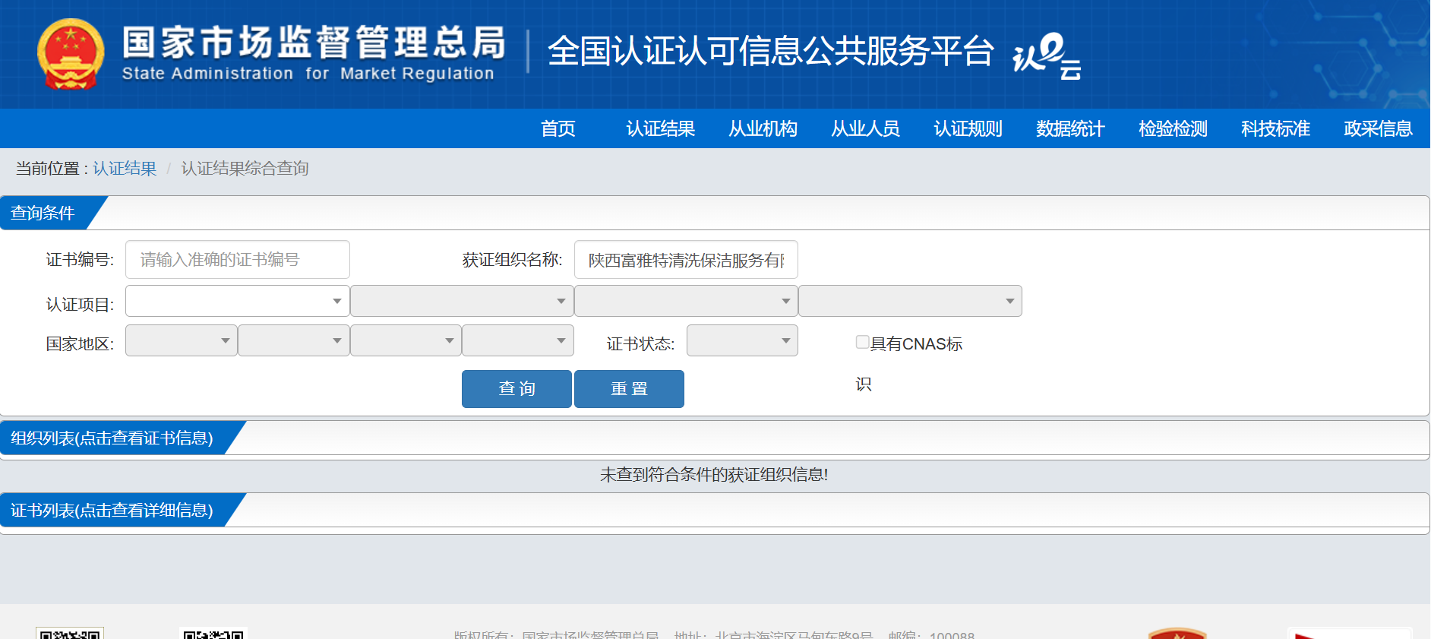Click the national emblem logo
1431x639 pixels.
pyautogui.click(x=71, y=54)
